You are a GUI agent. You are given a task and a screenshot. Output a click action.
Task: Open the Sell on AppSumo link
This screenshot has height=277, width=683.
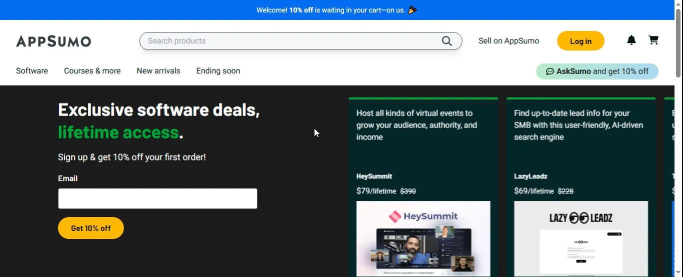coord(508,41)
